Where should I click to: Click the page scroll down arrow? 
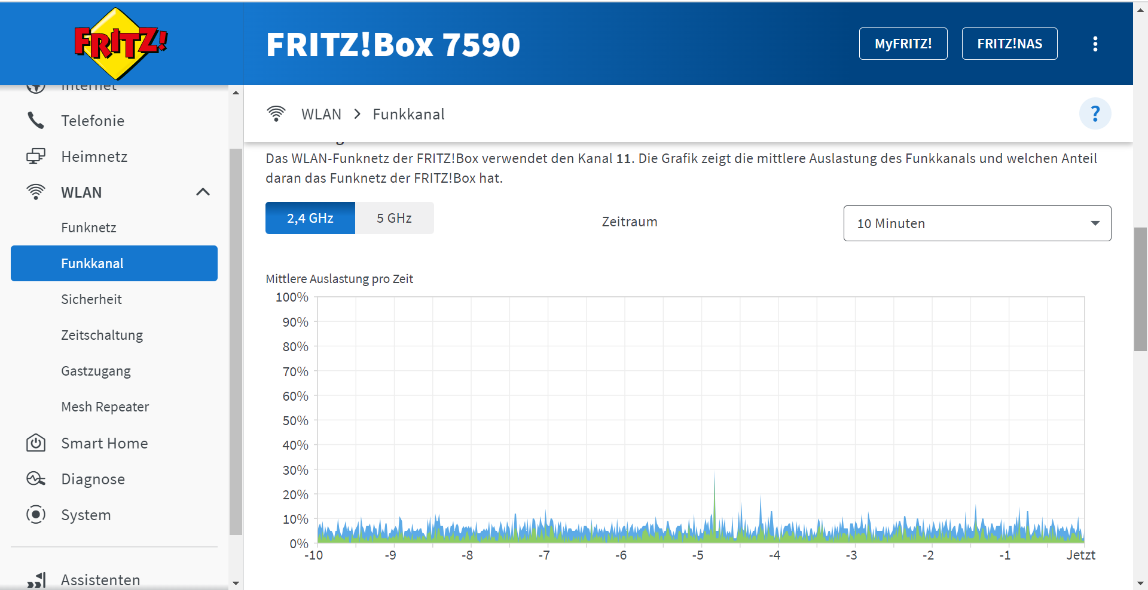pyautogui.click(x=1140, y=583)
